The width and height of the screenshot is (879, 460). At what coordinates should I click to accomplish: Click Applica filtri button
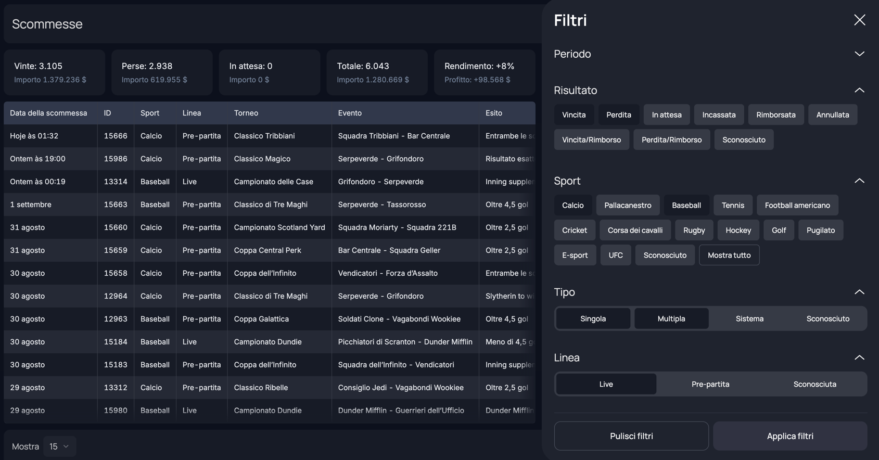789,436
